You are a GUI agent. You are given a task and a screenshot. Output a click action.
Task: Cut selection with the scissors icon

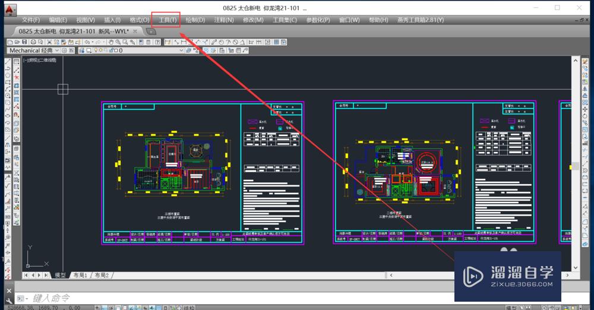pos(49,42)
